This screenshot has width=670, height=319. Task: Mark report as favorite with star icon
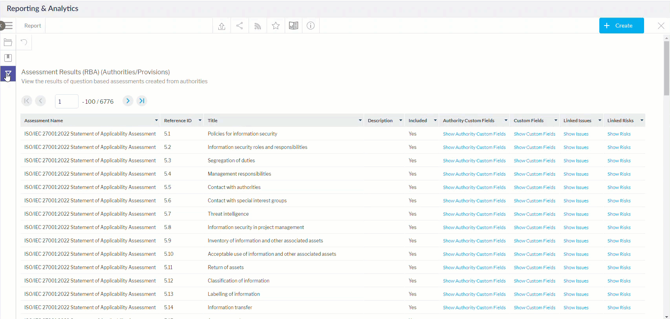[276, 26]
